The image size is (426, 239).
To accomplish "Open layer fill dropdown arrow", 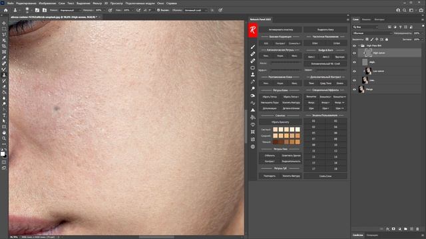I will point(422,40).
